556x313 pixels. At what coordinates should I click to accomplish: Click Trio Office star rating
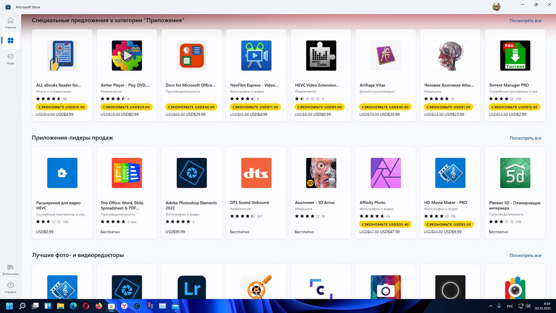pos(113,222)
